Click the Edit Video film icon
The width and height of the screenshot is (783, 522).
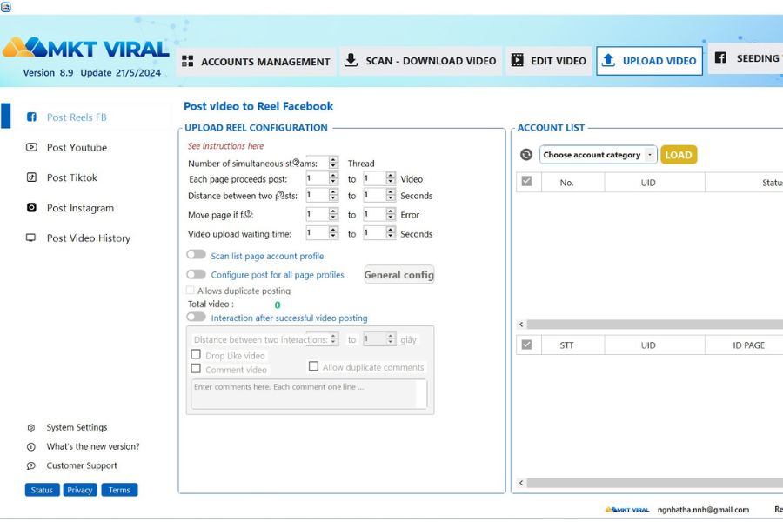pos(518,60)
